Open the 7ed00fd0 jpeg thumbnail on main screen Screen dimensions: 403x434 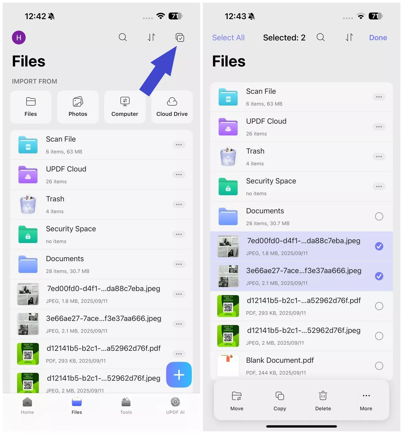[28, 294]
